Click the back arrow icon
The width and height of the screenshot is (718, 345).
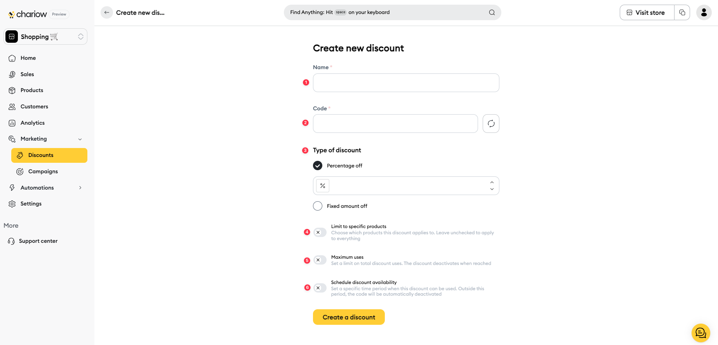[107, 12]
